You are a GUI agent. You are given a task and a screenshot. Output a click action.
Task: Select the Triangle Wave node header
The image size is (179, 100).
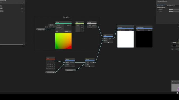(x=144, y=27)
